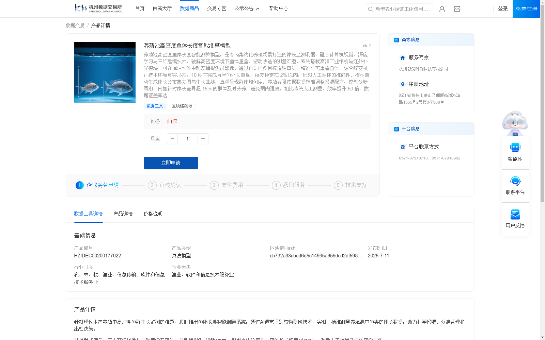Click product number HZIDEC00200177022

coord(97,256)
